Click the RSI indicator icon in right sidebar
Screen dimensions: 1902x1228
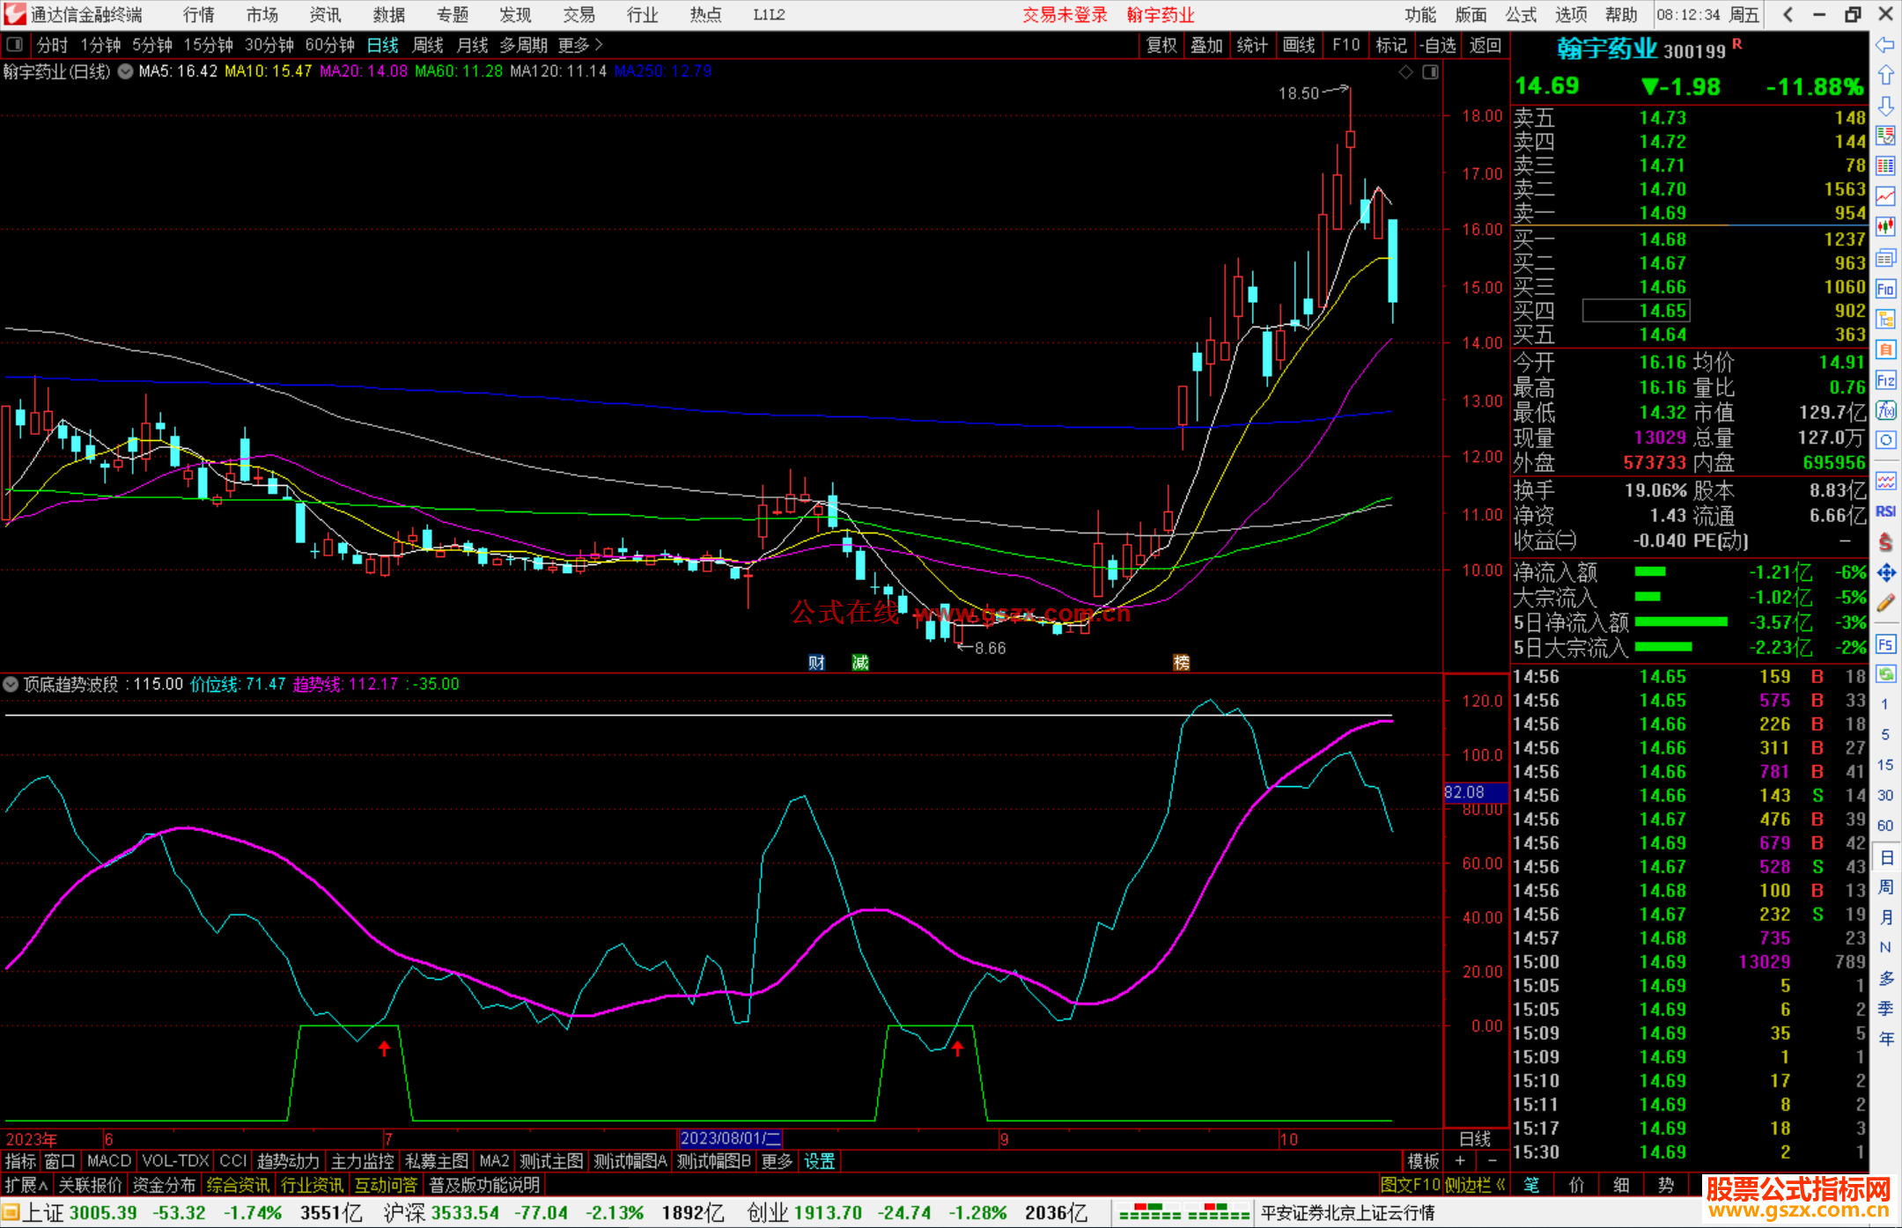(x=1884, y=511)
